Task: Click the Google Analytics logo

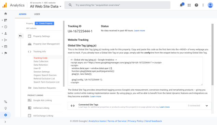Action: pos(5,5)
